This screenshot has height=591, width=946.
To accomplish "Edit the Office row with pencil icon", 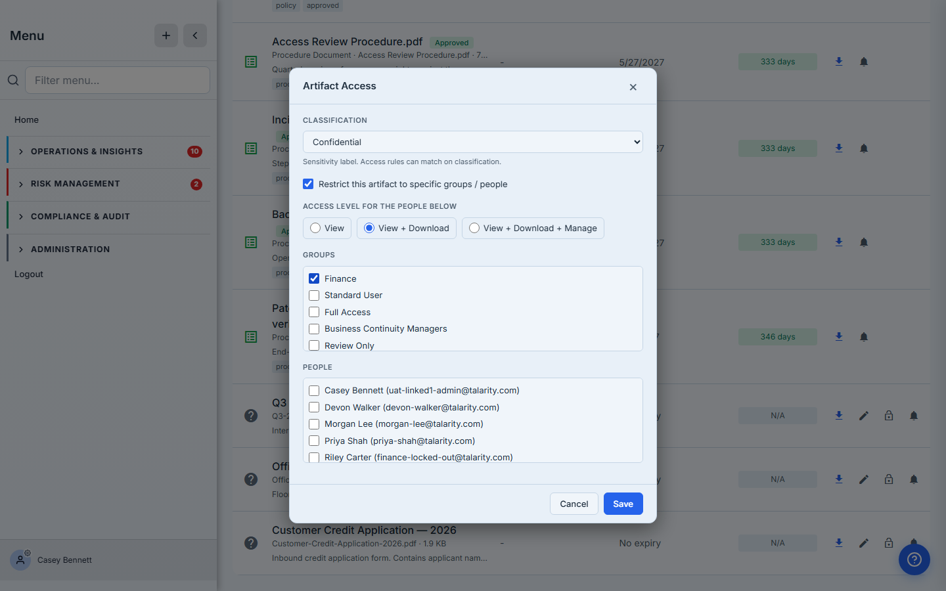I will point(864,479).
